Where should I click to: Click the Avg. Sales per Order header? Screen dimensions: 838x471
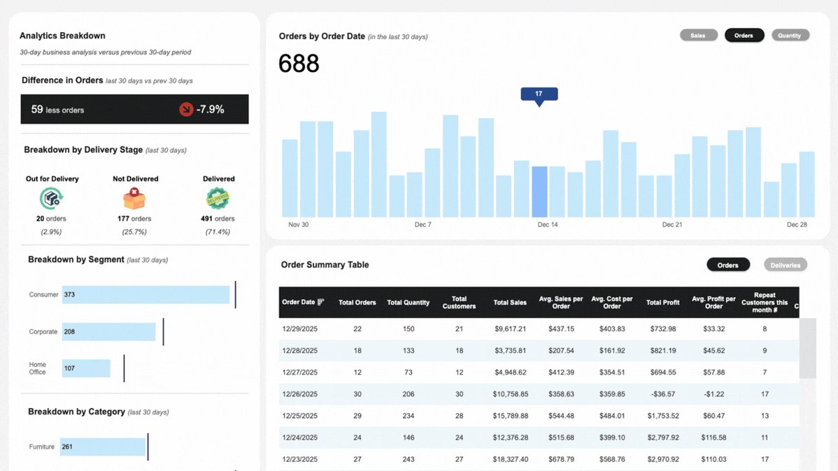click(560, 303)
